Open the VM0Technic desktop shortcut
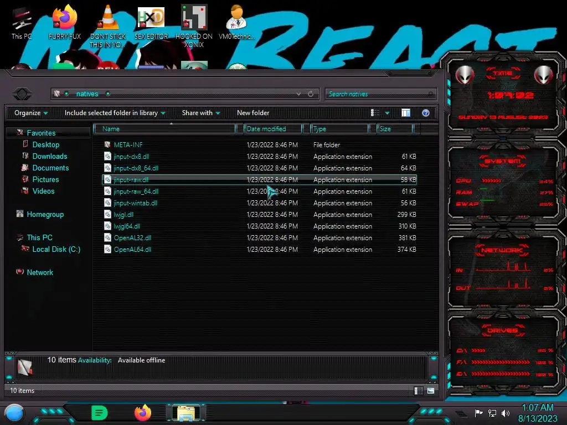The height and width of the screenshot is (425, 567). 236,22
